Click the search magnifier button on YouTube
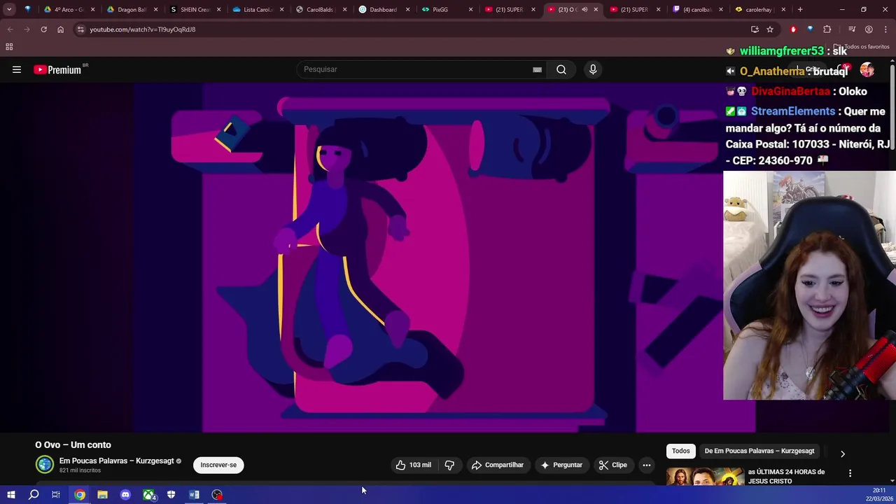Viewport: 896px width, 504px height. tap(561, 69)
